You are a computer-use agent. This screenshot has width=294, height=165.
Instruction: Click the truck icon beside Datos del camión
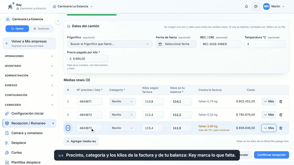tap(69, 26)
